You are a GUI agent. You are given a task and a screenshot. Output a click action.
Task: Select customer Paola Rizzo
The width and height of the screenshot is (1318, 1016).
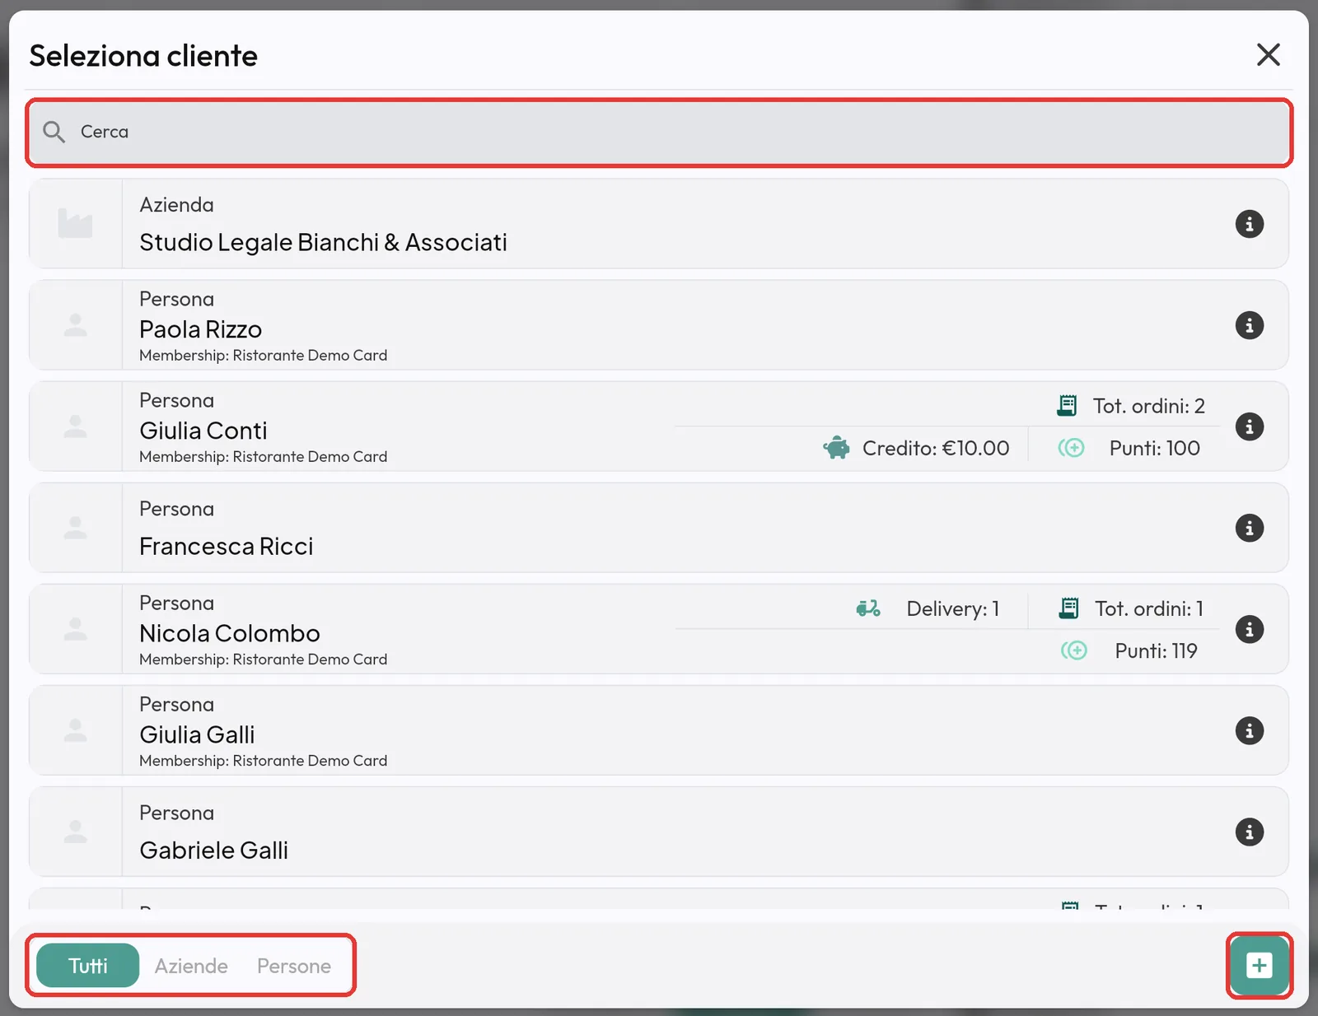659,325
